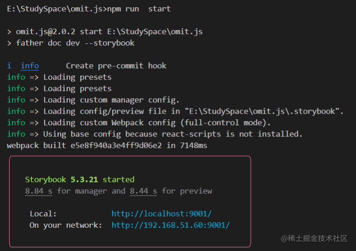Click the webpack build hash e5e8f940a3e4ff9d06e2

[x=116, y=146]
